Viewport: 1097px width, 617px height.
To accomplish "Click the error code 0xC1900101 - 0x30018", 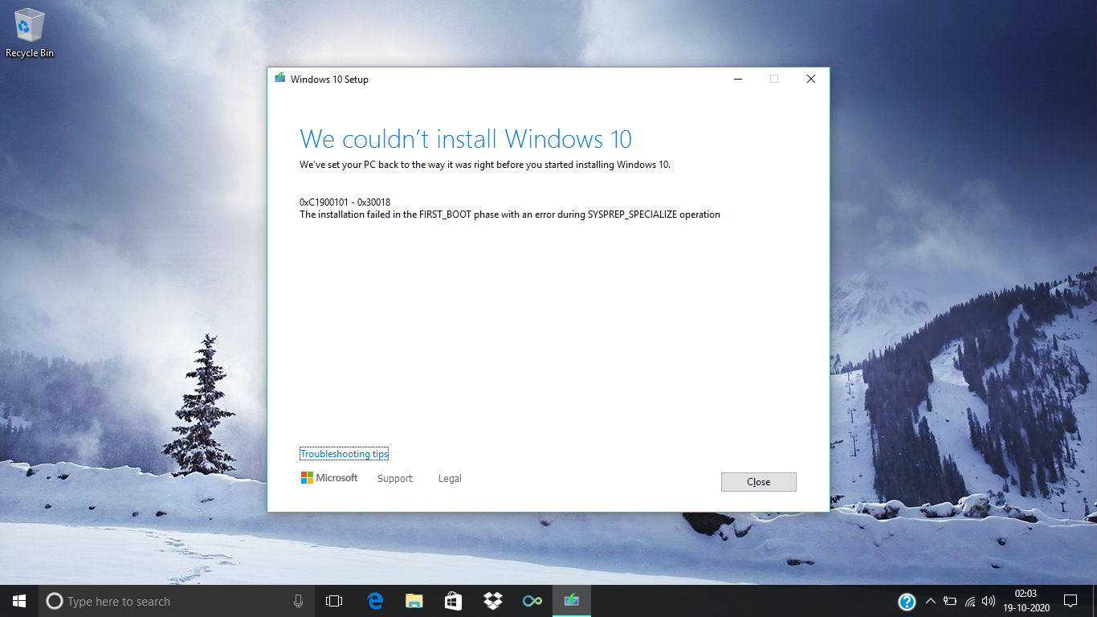I will (x=345, y=202).
